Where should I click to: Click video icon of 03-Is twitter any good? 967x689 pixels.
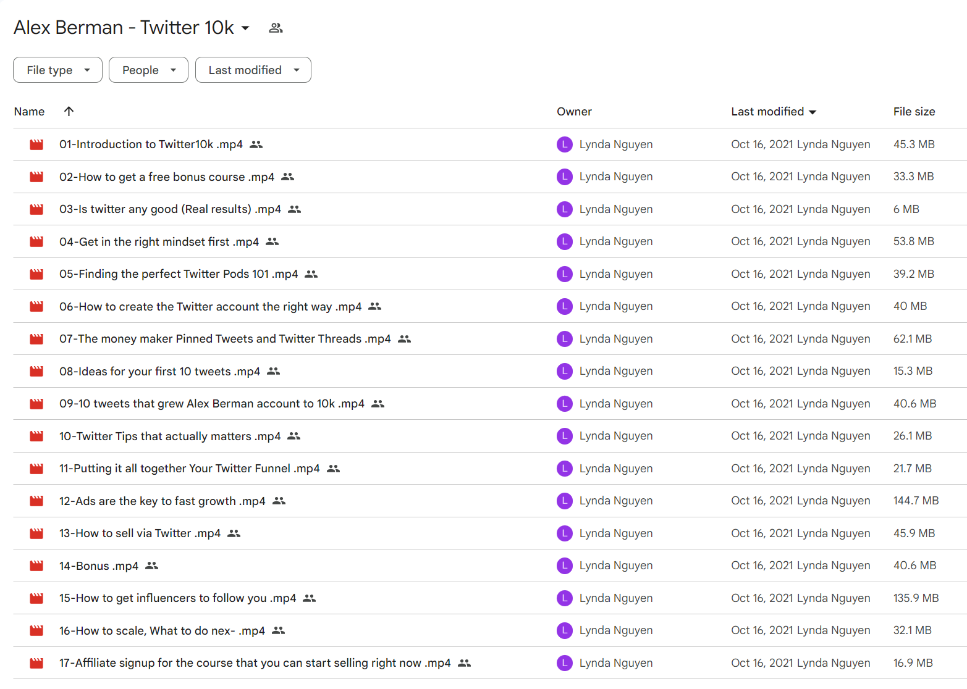tap(36, 209)
